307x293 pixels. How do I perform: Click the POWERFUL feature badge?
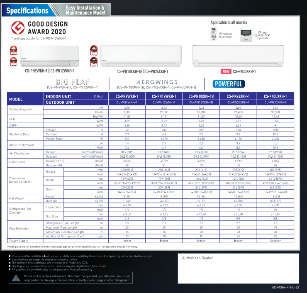point(229,84)
